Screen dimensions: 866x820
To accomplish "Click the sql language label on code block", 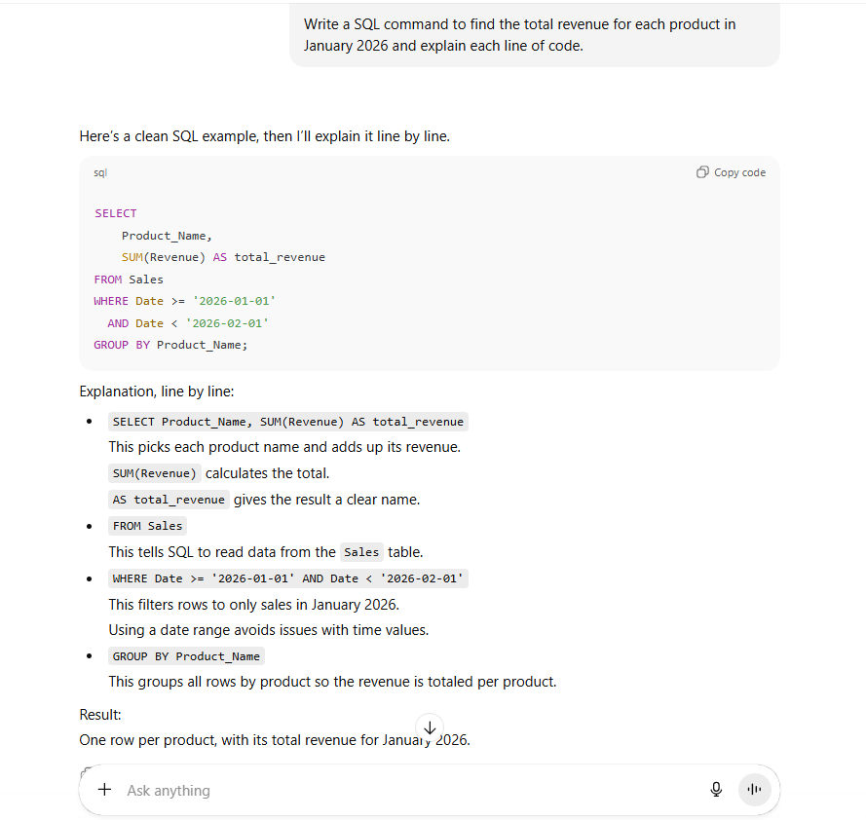I will pos(100,172).
